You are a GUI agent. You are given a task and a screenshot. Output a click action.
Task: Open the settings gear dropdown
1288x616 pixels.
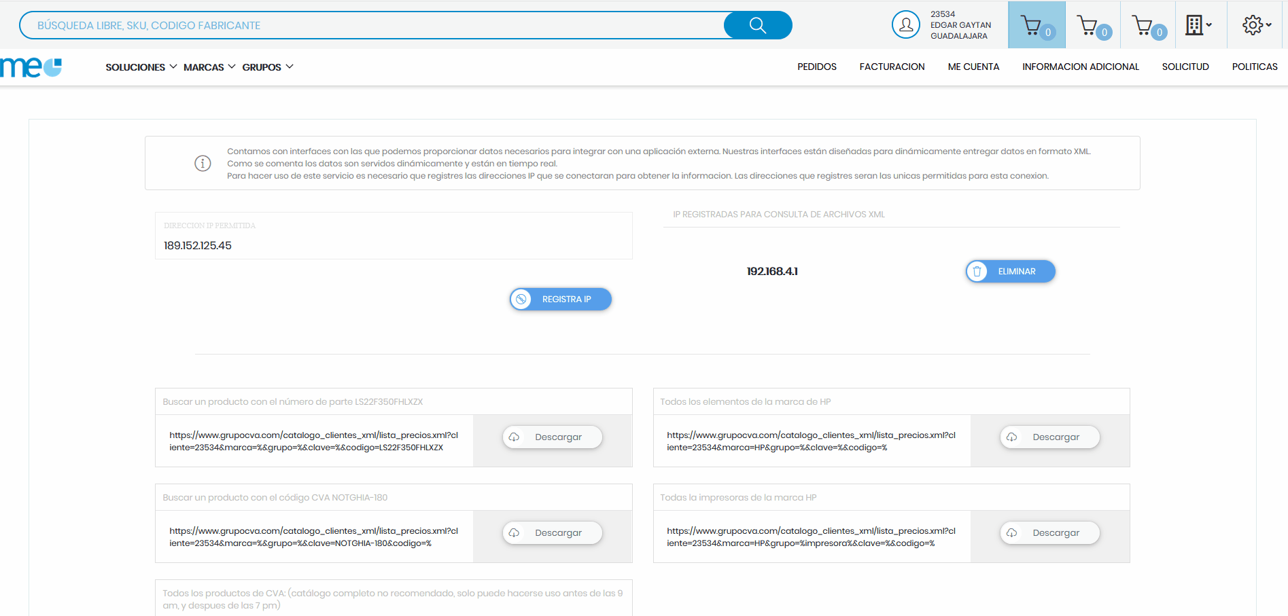coord(1254,24)
